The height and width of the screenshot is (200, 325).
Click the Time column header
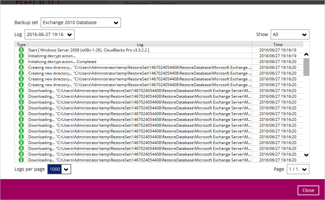pos(278,45)
